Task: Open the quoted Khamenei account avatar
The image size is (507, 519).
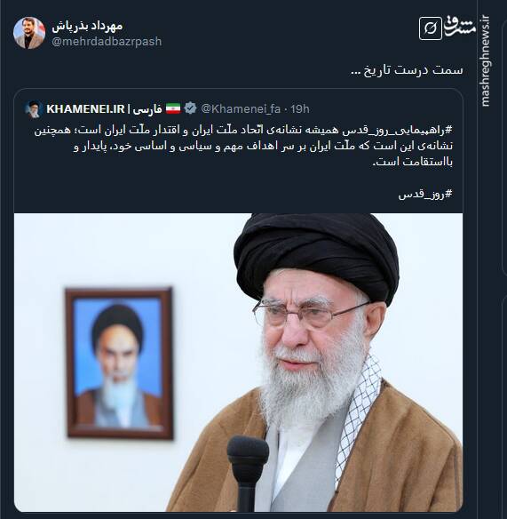Action: pyautogui.click(x=34, y=109)
